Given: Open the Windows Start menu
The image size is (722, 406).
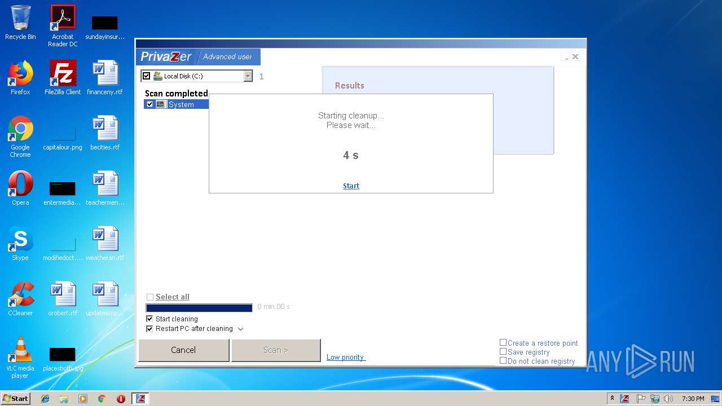Looking at the screenshot, I should click(x=16, y=399).
